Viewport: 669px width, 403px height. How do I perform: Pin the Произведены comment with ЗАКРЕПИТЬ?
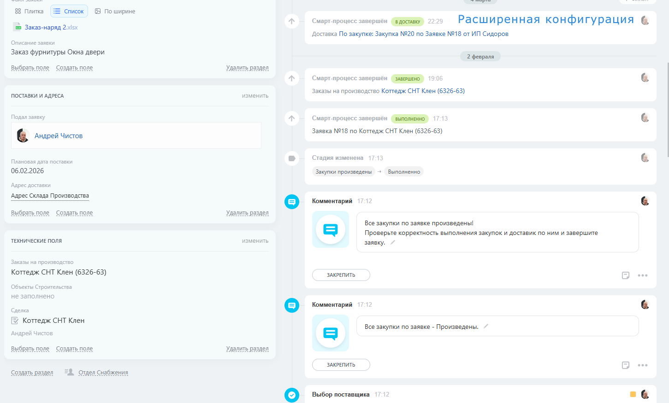[x=341, y=365]
